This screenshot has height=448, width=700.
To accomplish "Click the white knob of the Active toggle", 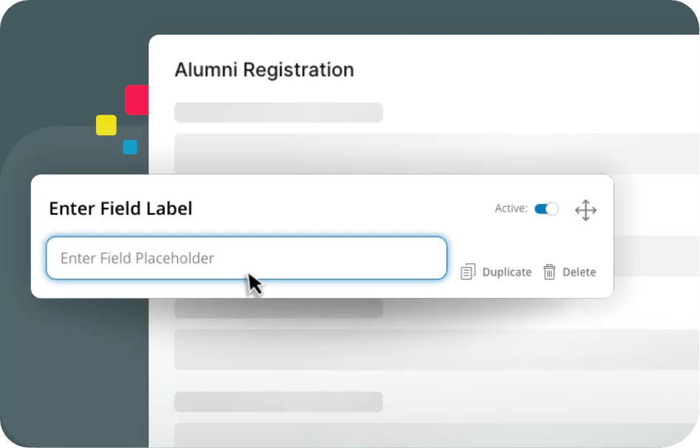I will 552,208.
